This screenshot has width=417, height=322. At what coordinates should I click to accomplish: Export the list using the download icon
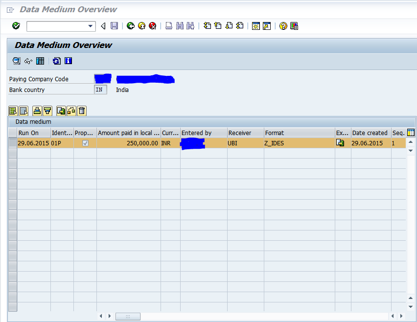[x=61, y=111]
